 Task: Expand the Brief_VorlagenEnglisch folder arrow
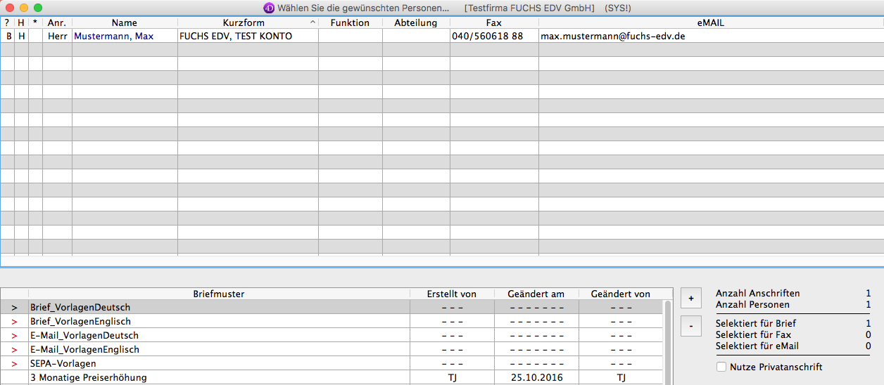[14, 322]
